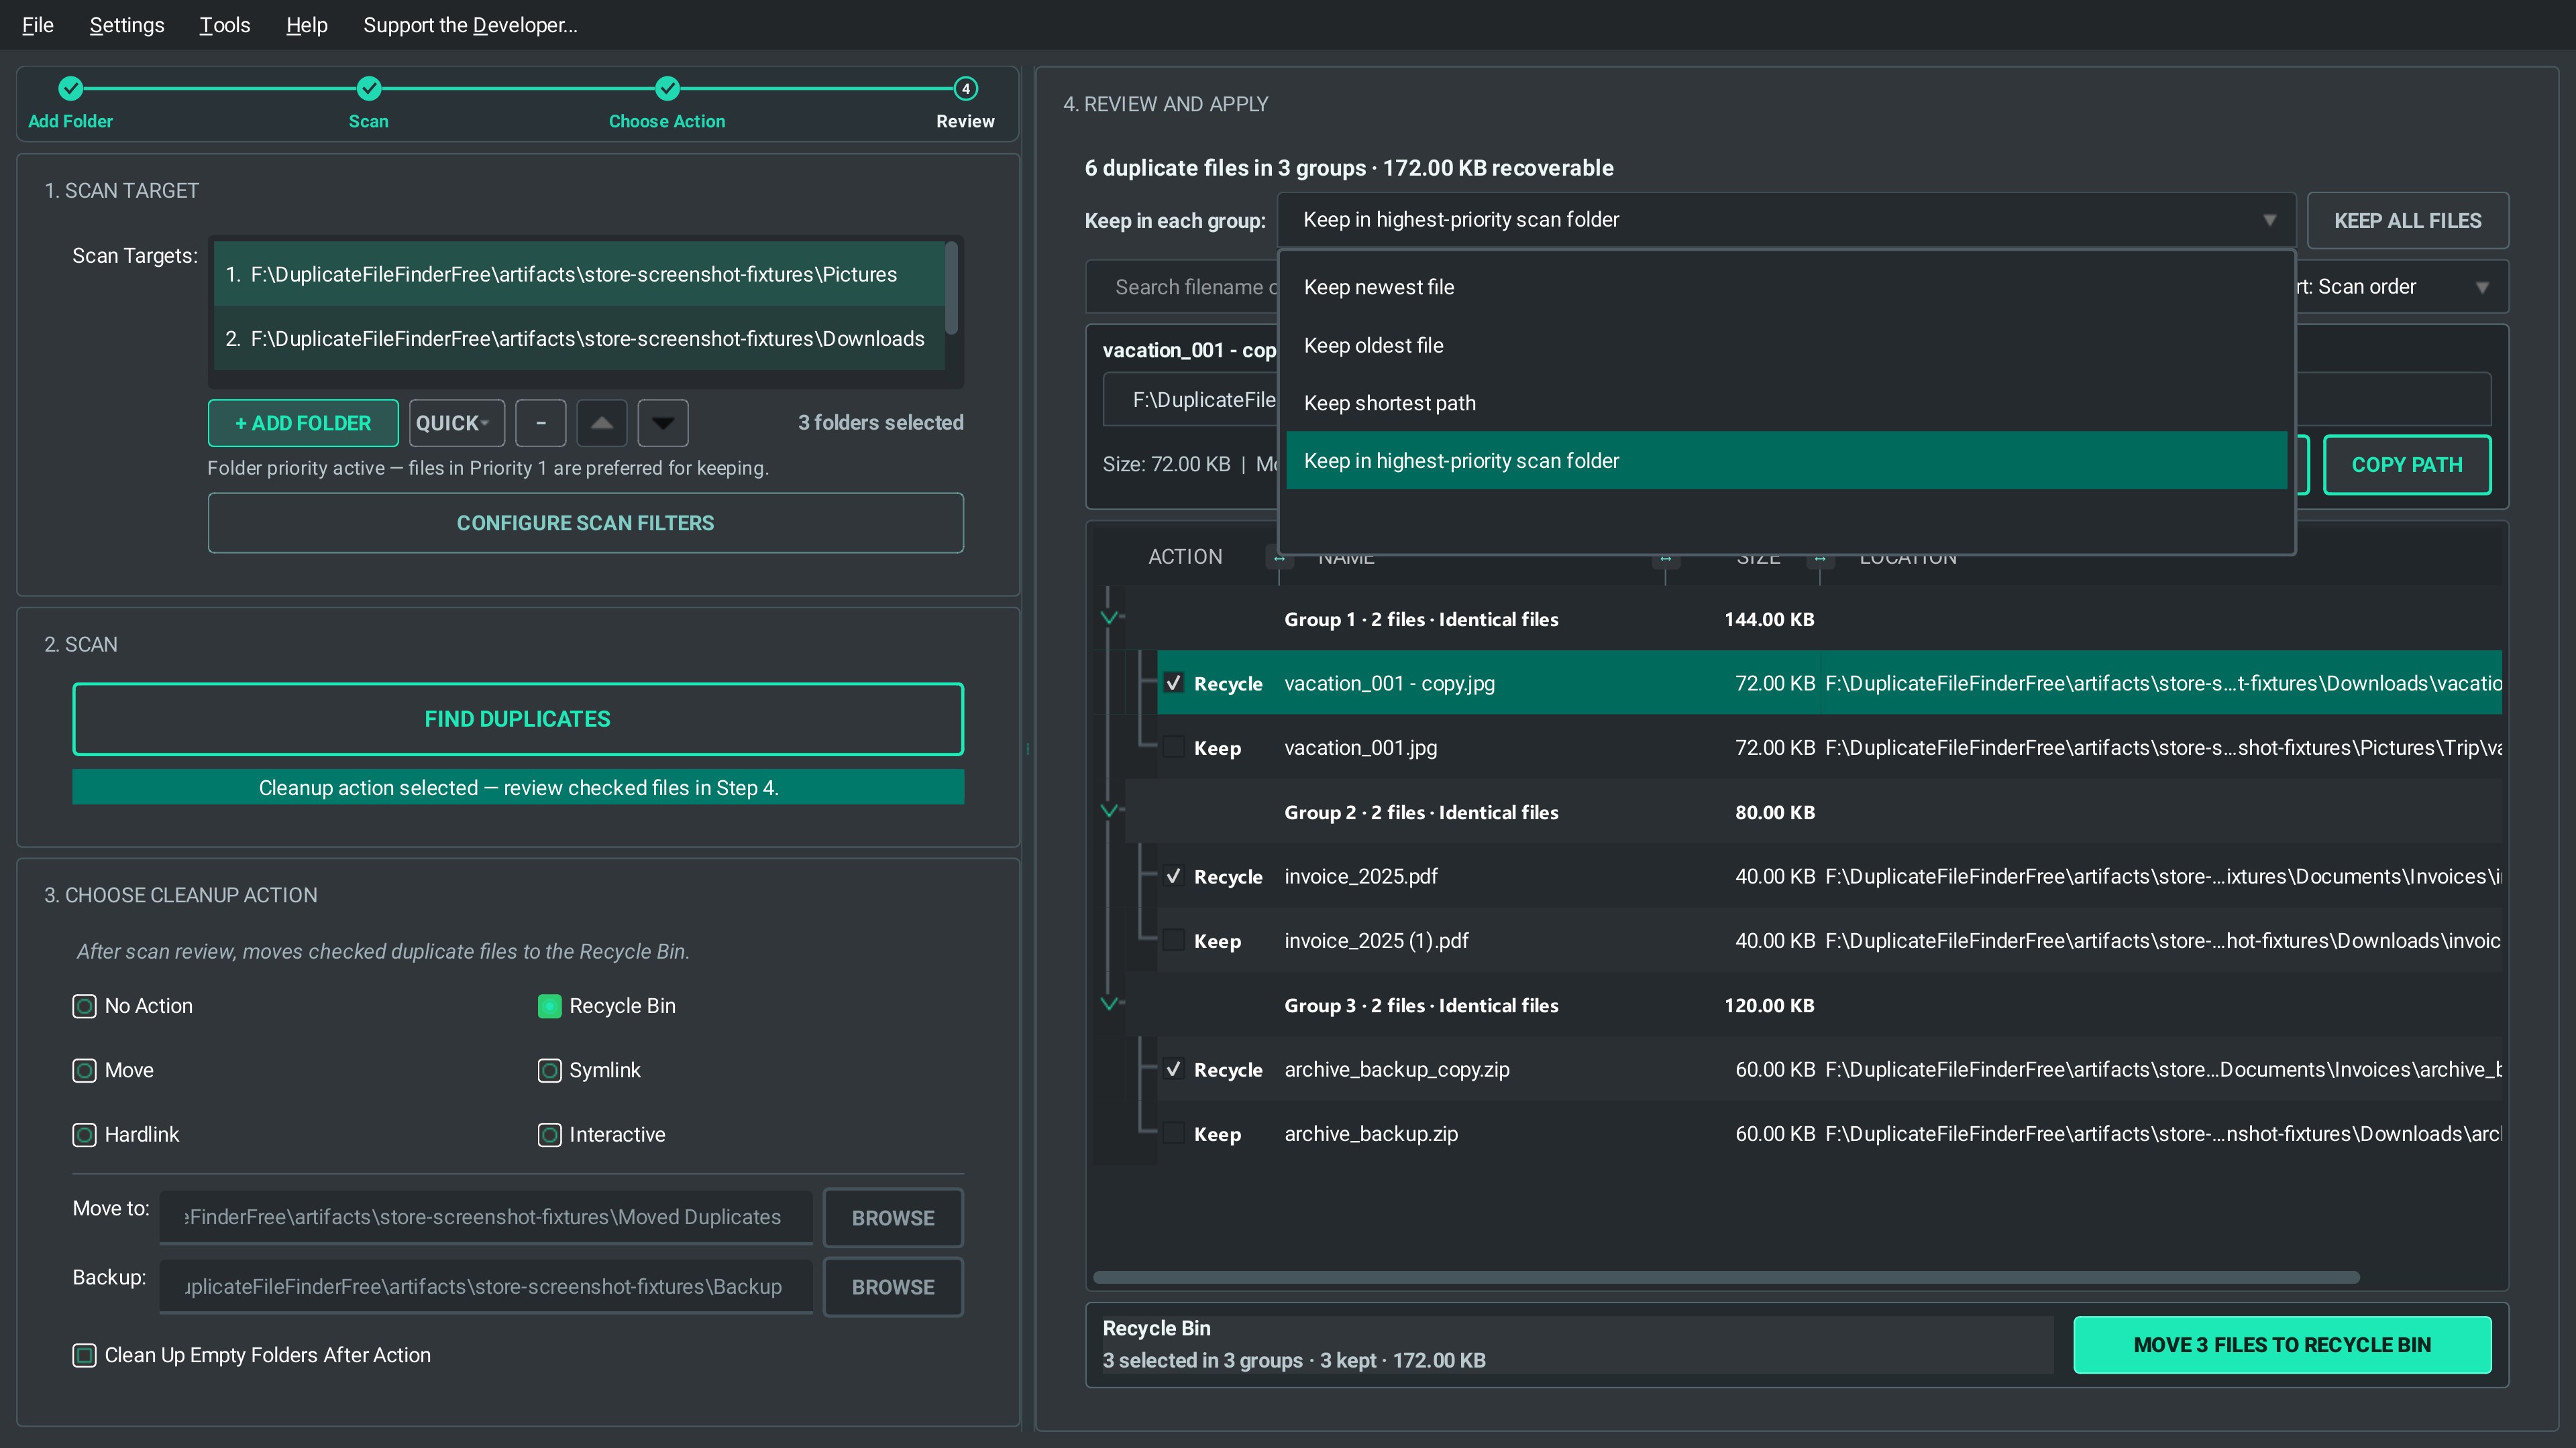Choose 'Keep newest file' option
Viewport: 2576px width, 1448px height.
pyautogui.click(x=1786, y=287)
